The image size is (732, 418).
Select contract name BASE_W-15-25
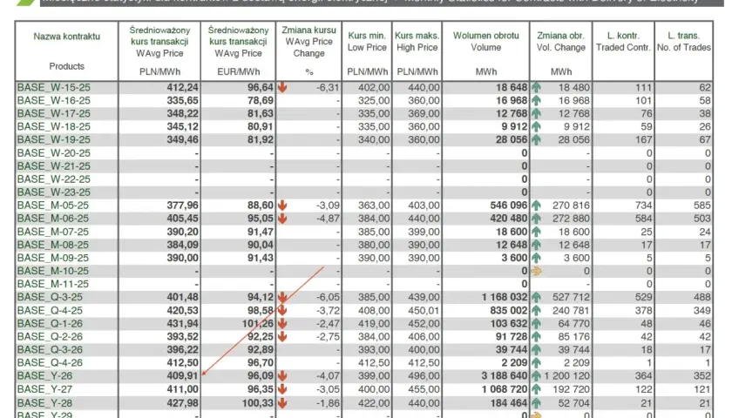(x=54, y=87)
